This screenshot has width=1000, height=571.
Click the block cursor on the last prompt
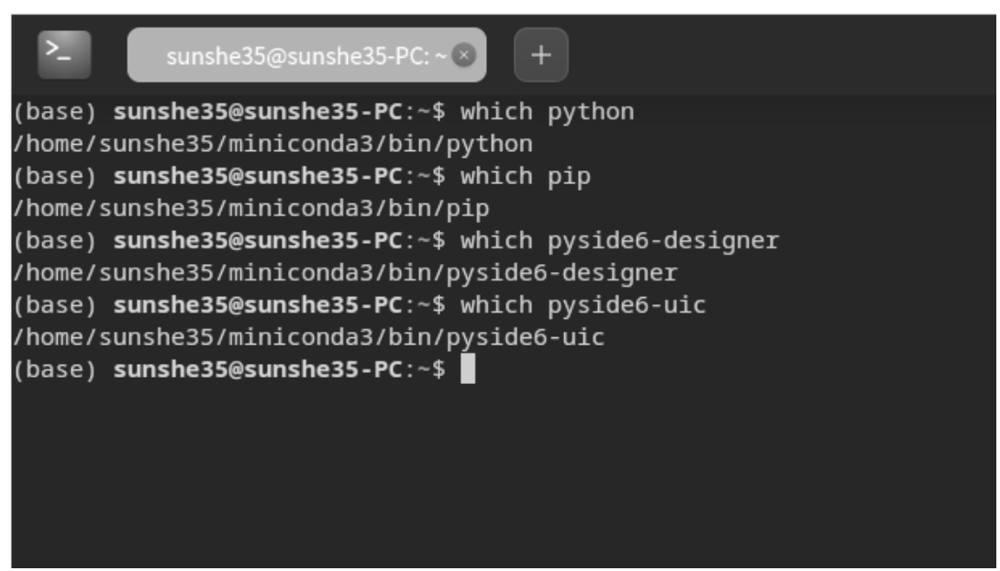tap(468, 369)
